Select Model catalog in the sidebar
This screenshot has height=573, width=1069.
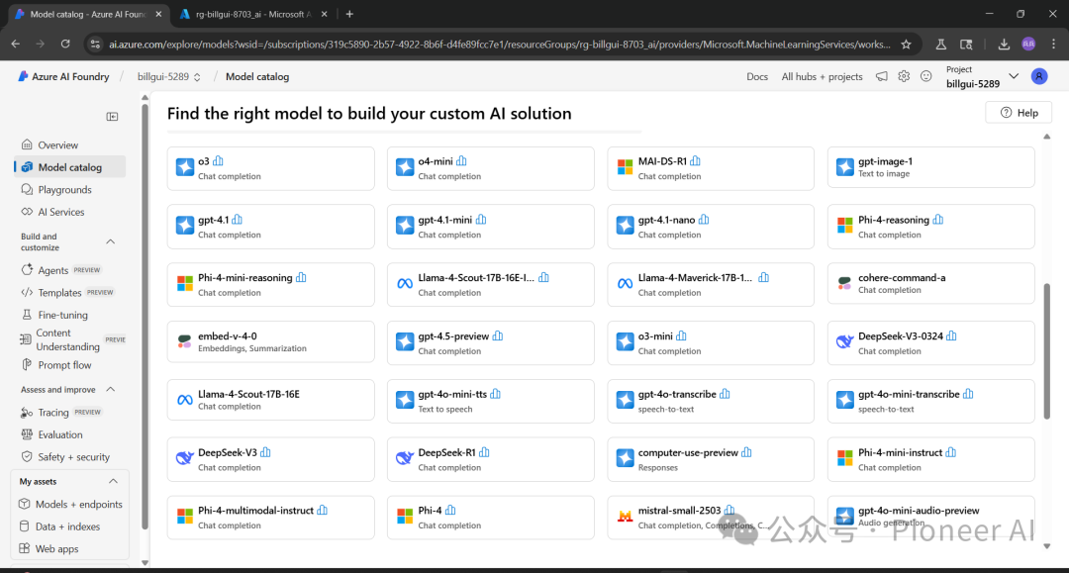click(69, 167)
